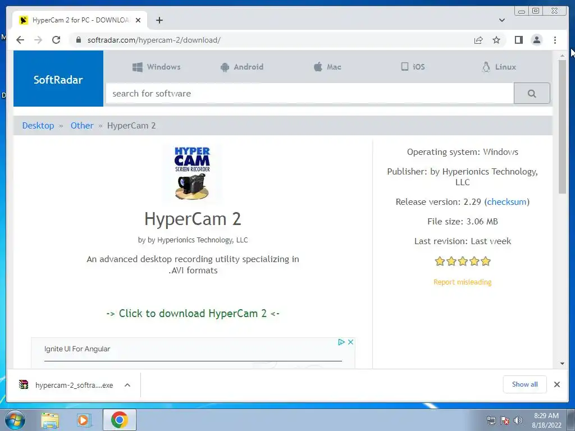Expand the download item options chevron
Screen dimensions: 575x431
127,385
